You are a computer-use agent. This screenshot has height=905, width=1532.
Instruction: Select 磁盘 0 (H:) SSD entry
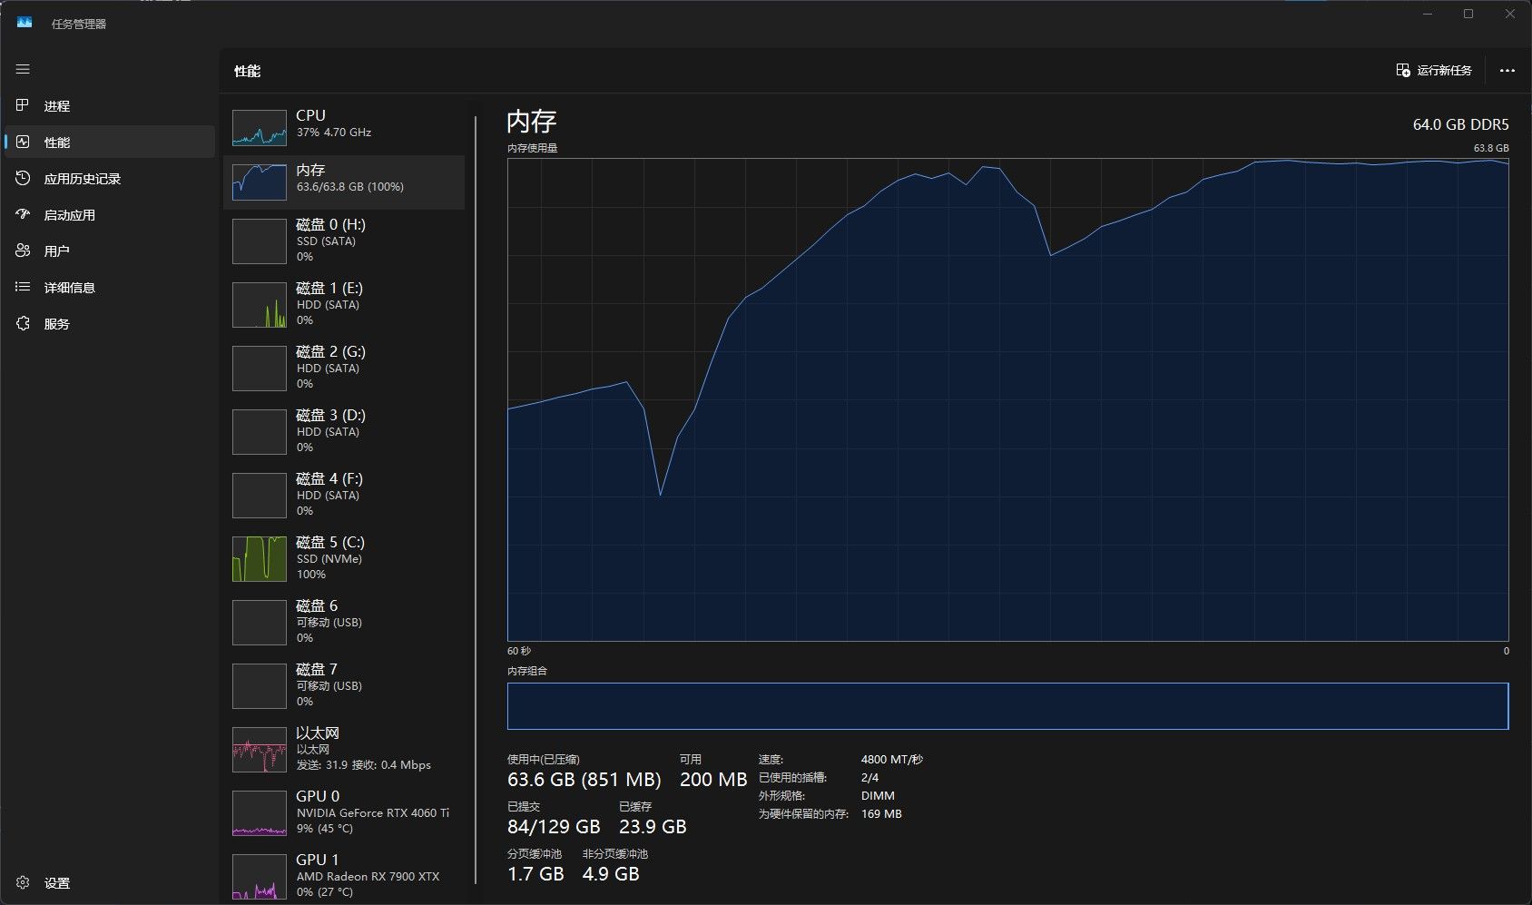pos(344,241)
